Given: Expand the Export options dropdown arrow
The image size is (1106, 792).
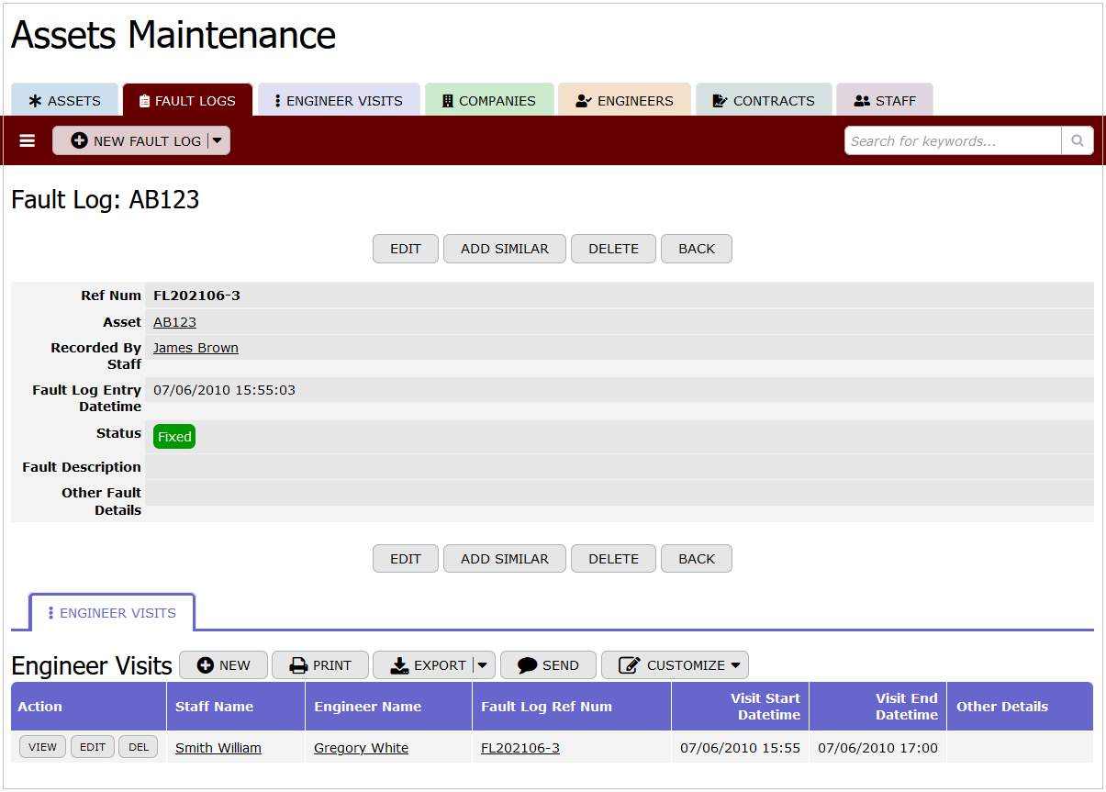Looking at the screenshot, I should point(485,665).
